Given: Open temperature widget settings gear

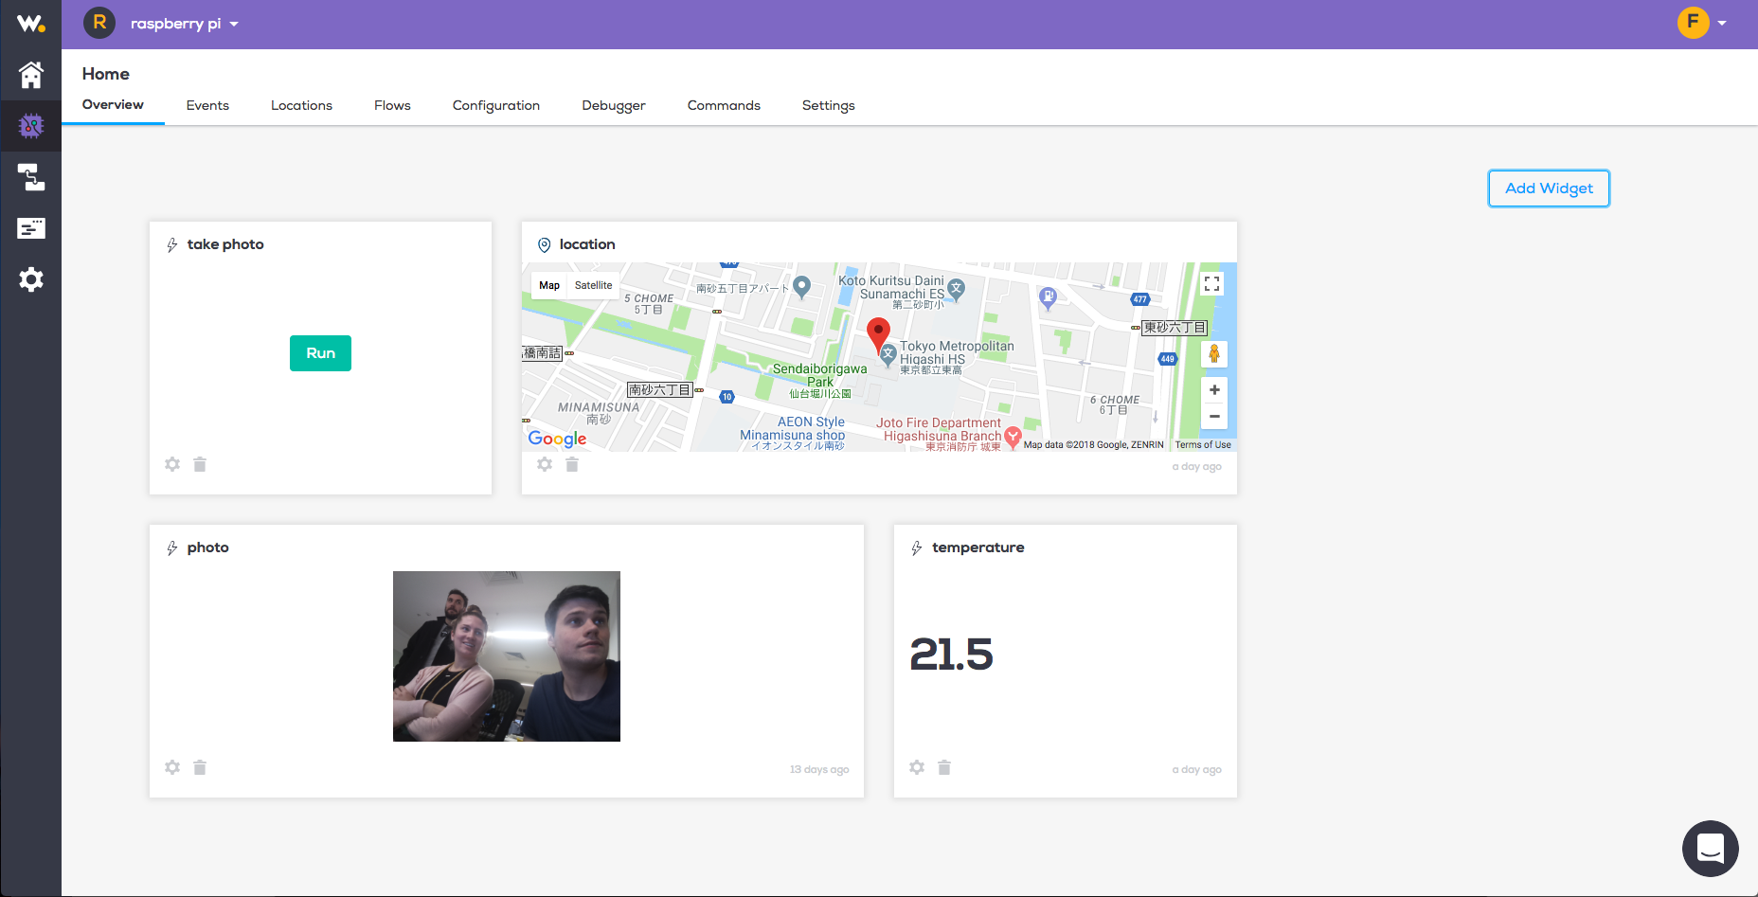Looking at the screenshot, I should click(x=917, y=767).
